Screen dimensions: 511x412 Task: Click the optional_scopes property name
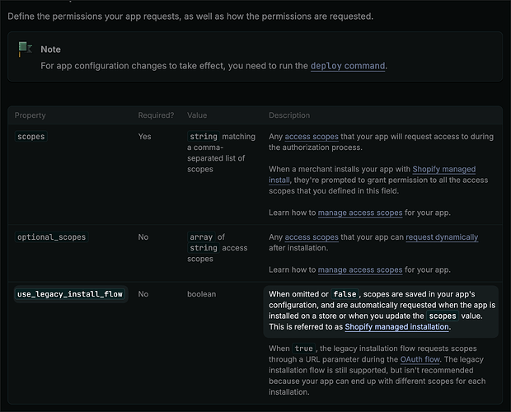[51, 237]
